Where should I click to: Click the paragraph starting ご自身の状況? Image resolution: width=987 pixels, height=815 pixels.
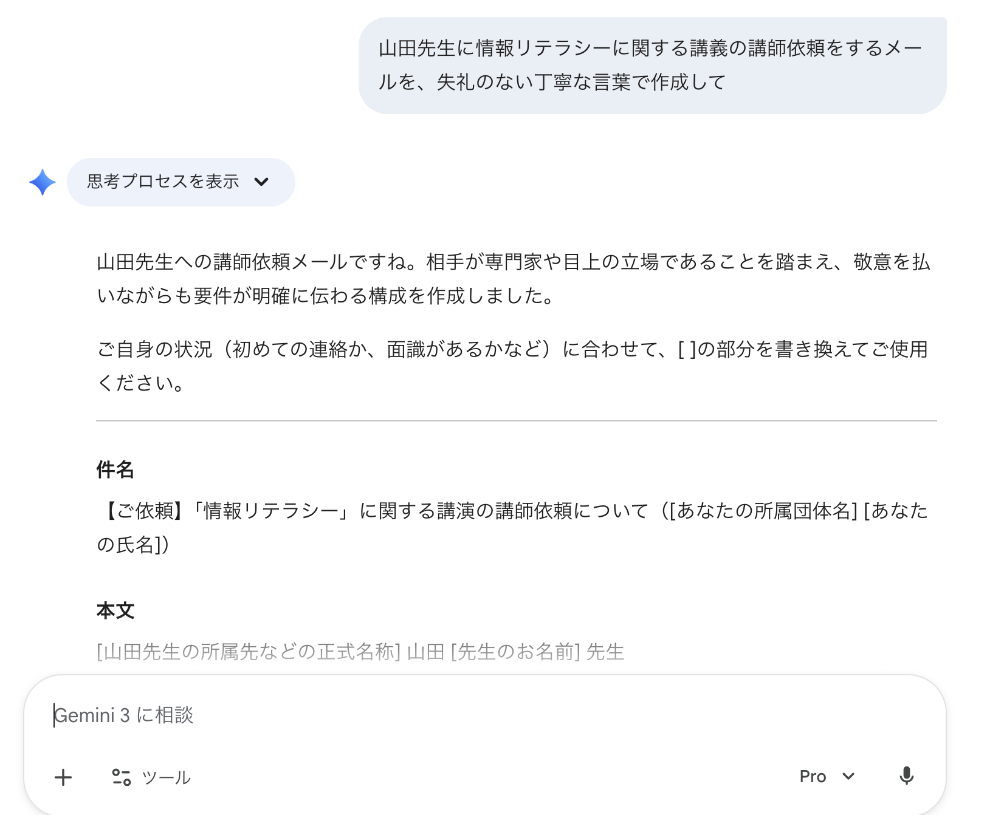[512, 366]
